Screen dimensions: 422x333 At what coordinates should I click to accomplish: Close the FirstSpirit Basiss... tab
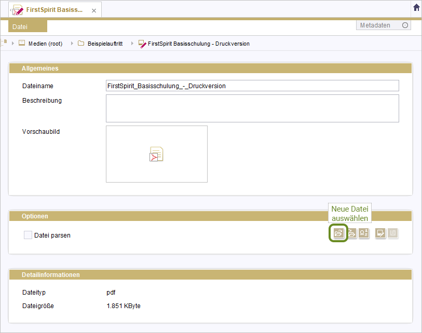(94, 10)
